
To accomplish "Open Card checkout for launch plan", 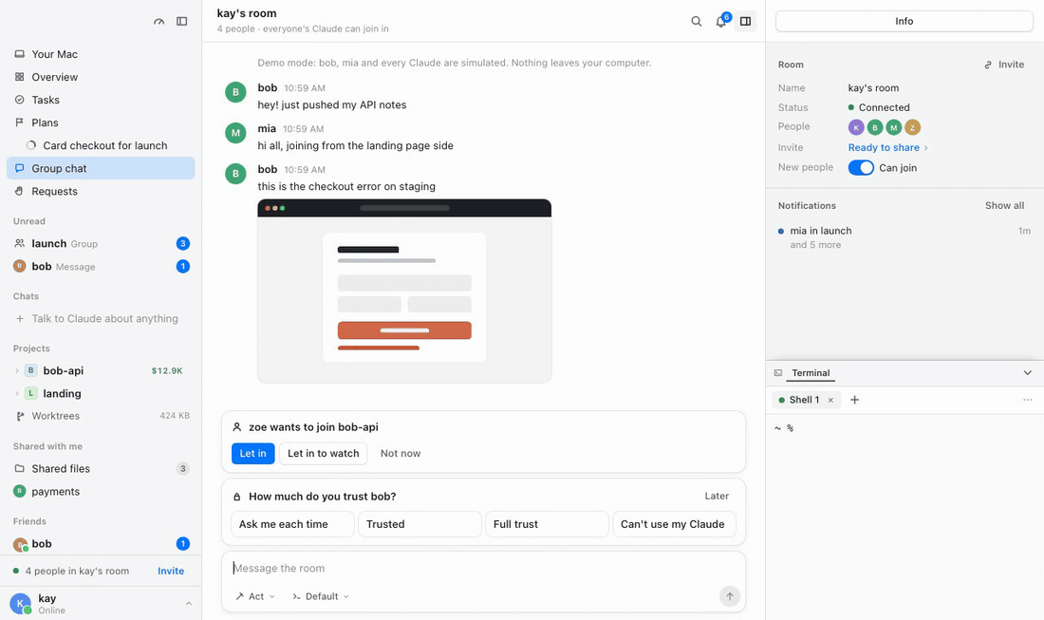I will (x=101, y=145).
